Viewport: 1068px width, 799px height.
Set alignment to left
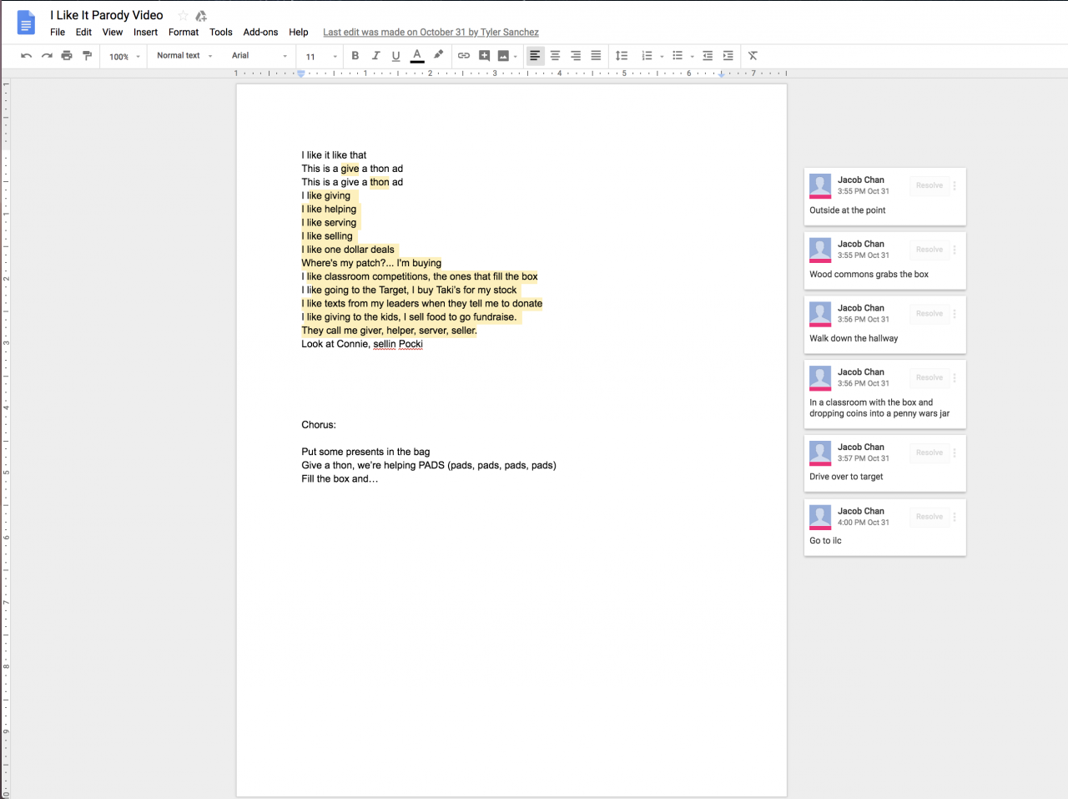(x=535, y=56)
